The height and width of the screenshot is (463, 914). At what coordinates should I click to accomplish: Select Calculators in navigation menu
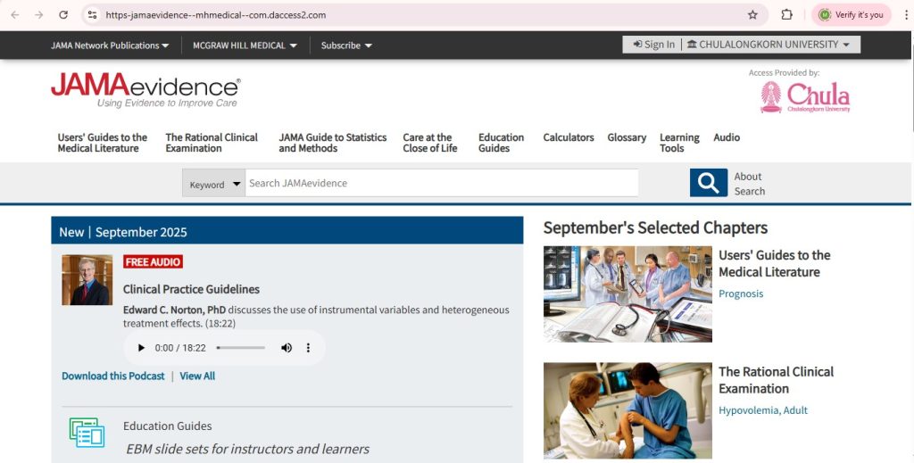tap(569, 137)
